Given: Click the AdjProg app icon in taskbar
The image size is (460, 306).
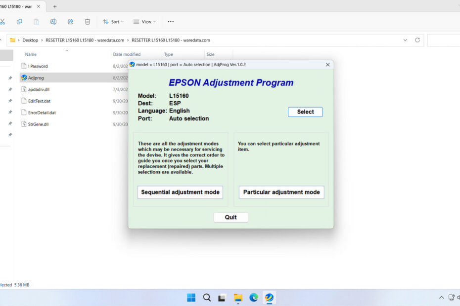Looking at the screenshot, I should click(269, 298).
